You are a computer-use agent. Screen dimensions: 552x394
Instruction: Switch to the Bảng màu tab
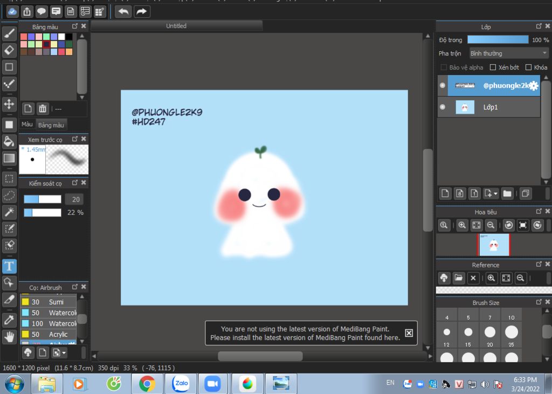click(51, 125)
